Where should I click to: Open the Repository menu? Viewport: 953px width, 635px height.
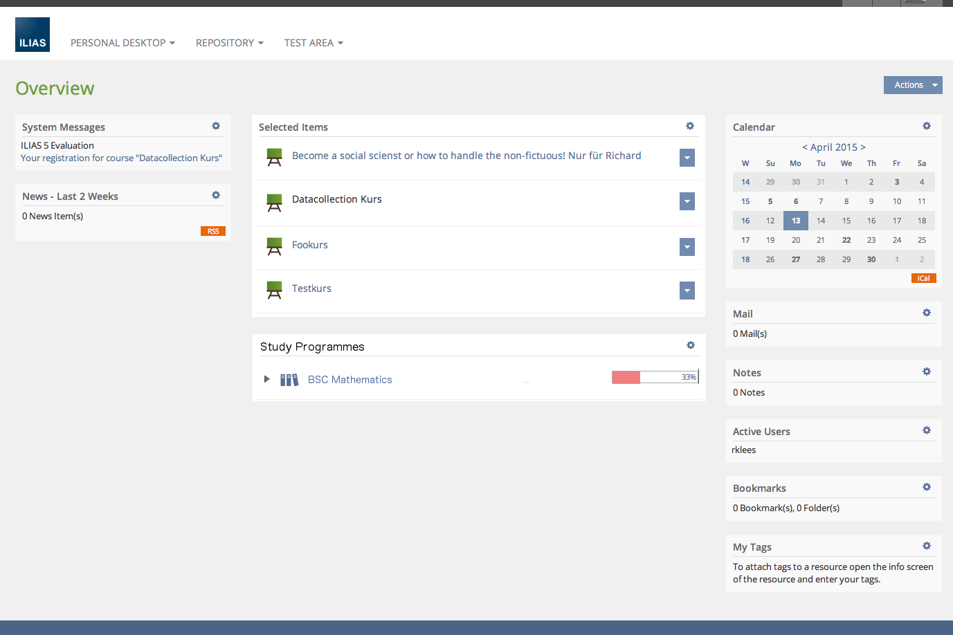(x=229, y=43)
